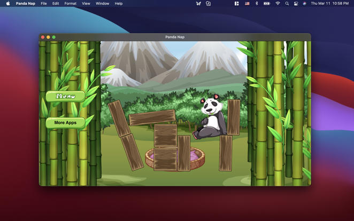Open the File menu
This screenshot has width=354, height=221.
(x=44, y=3)
